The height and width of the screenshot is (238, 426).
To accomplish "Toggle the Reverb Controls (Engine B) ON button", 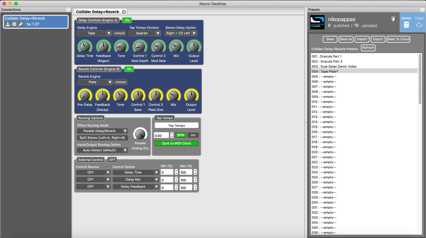I will tap(129, 69).
